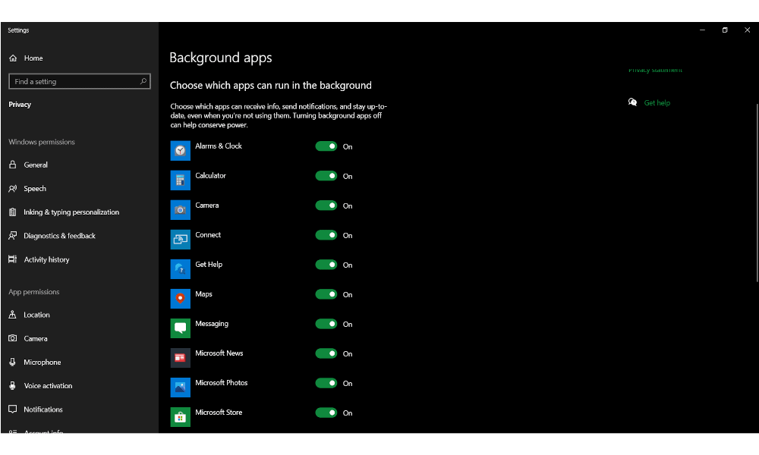
Task: Click the Alarms & Clock label text
Action: (219, 146)
